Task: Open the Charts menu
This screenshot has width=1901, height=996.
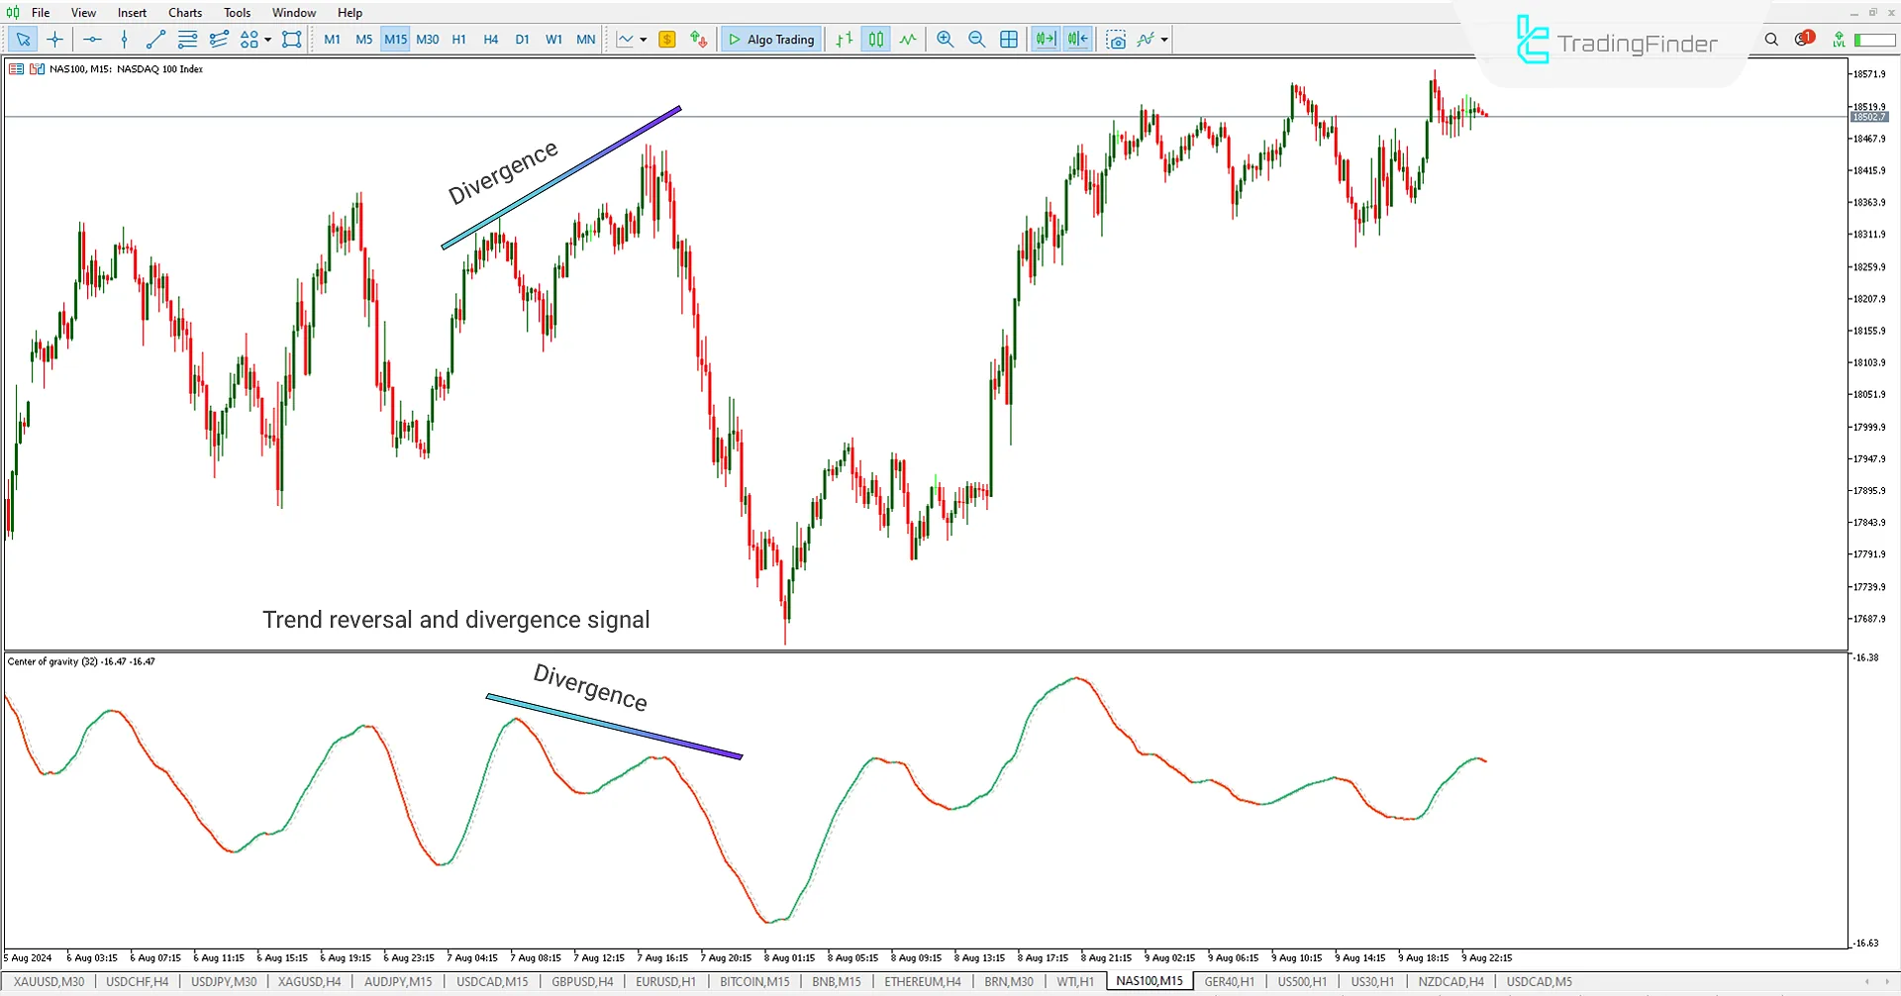Action: [x=184, y=12]
